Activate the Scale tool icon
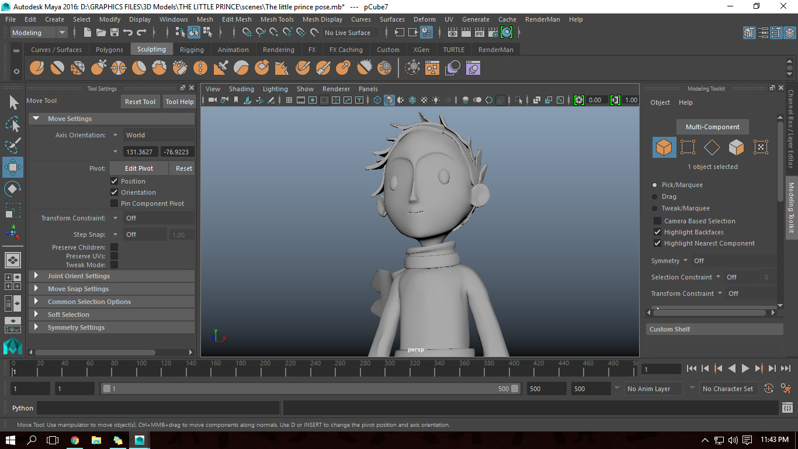Image resolution: width=798 pixels, height=449 pixels. (13, 210)
